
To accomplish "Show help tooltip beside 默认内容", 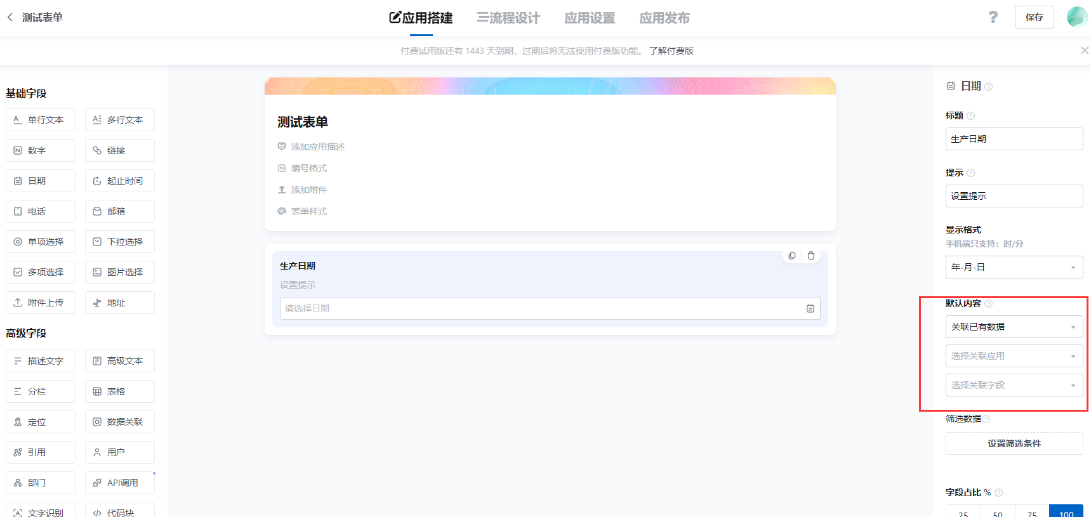I will (988, 303).
